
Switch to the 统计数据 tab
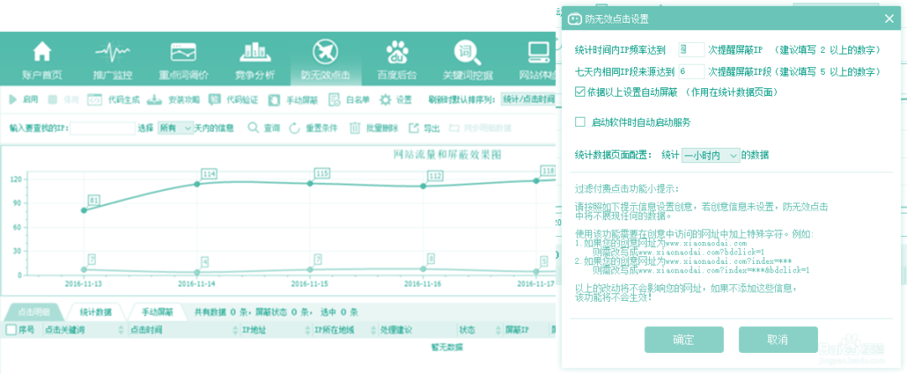(x=96, y=312)
